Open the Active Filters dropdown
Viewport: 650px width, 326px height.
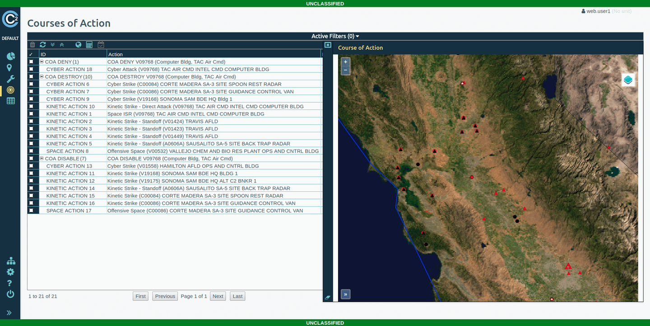coord(335,36)
